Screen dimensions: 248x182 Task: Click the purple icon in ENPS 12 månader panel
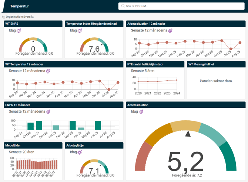coord(48,111)
